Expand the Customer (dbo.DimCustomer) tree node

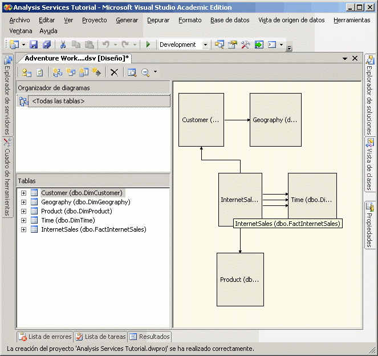pyautogui.click(x=23, y=193)
